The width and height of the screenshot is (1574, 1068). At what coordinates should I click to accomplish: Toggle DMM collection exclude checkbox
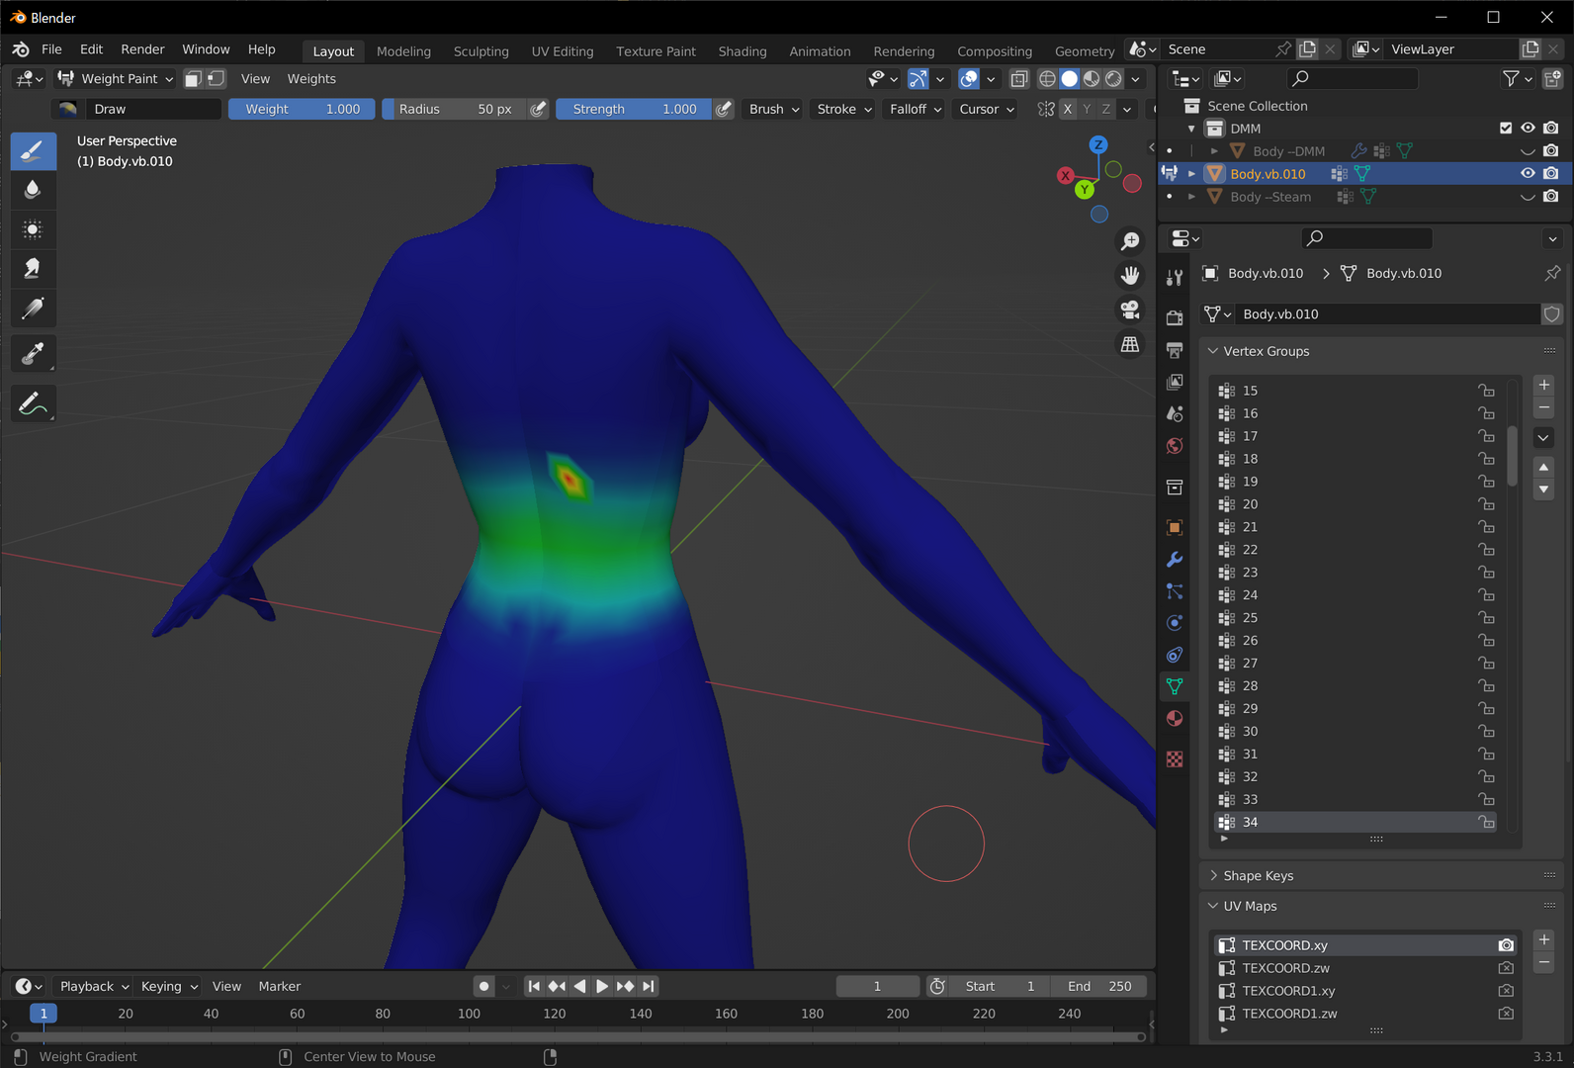pos(1506,129)
